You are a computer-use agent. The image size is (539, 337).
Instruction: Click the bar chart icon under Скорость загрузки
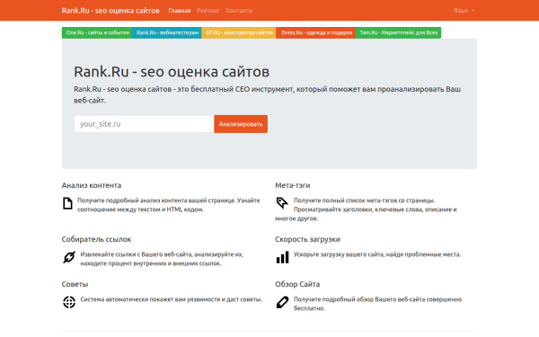[282, 257]
